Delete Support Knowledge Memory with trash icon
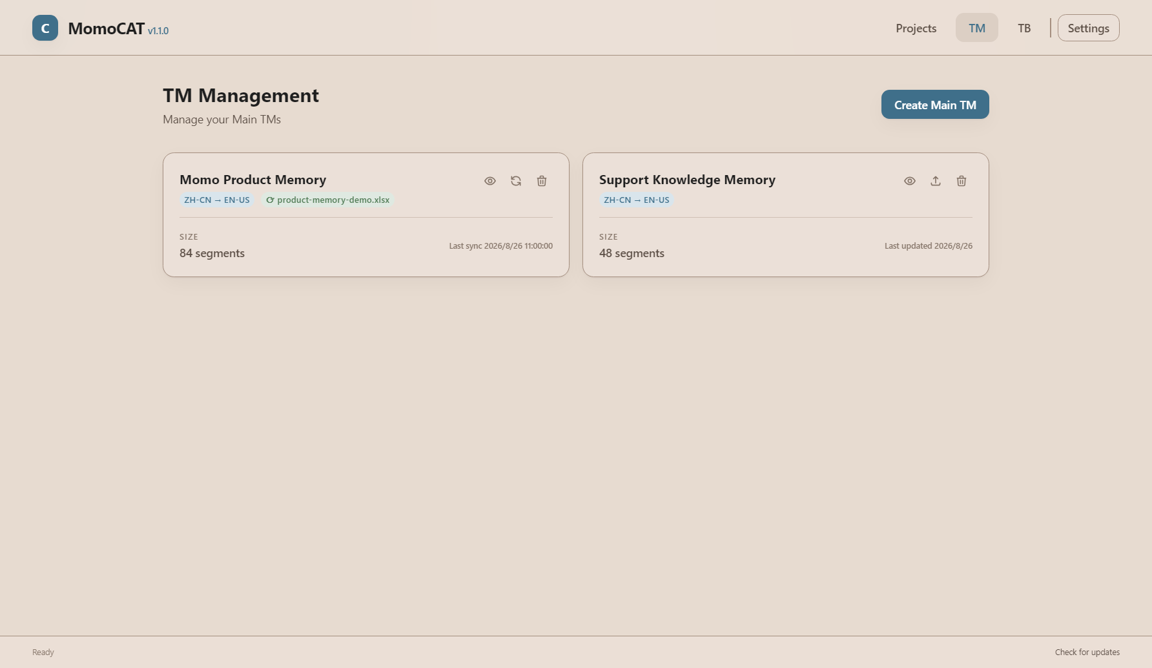Screen dimensions: 1152x668 click(962, 181)
